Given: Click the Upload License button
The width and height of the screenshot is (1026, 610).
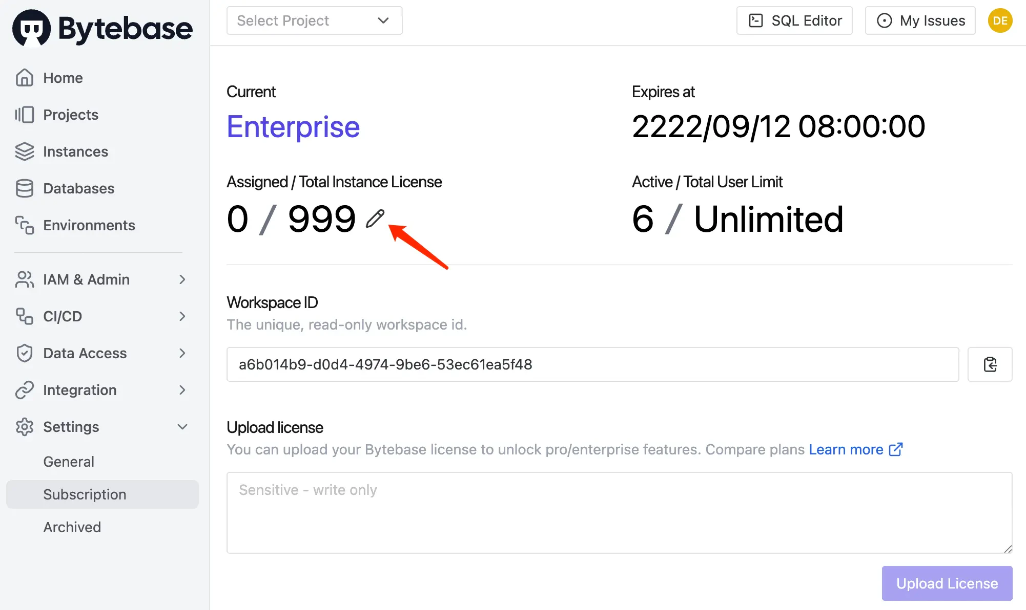Looking at the screenshot, I should pyautogui.click(x=947, y=583).
